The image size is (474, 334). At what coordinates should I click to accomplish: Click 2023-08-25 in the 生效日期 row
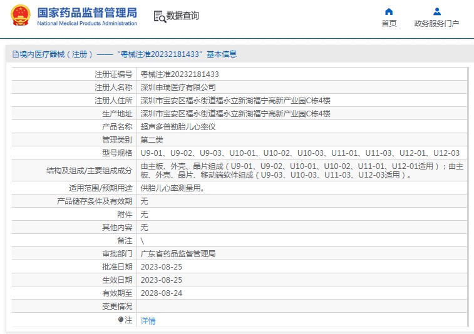pyautogui.click(x=161, y=280)
